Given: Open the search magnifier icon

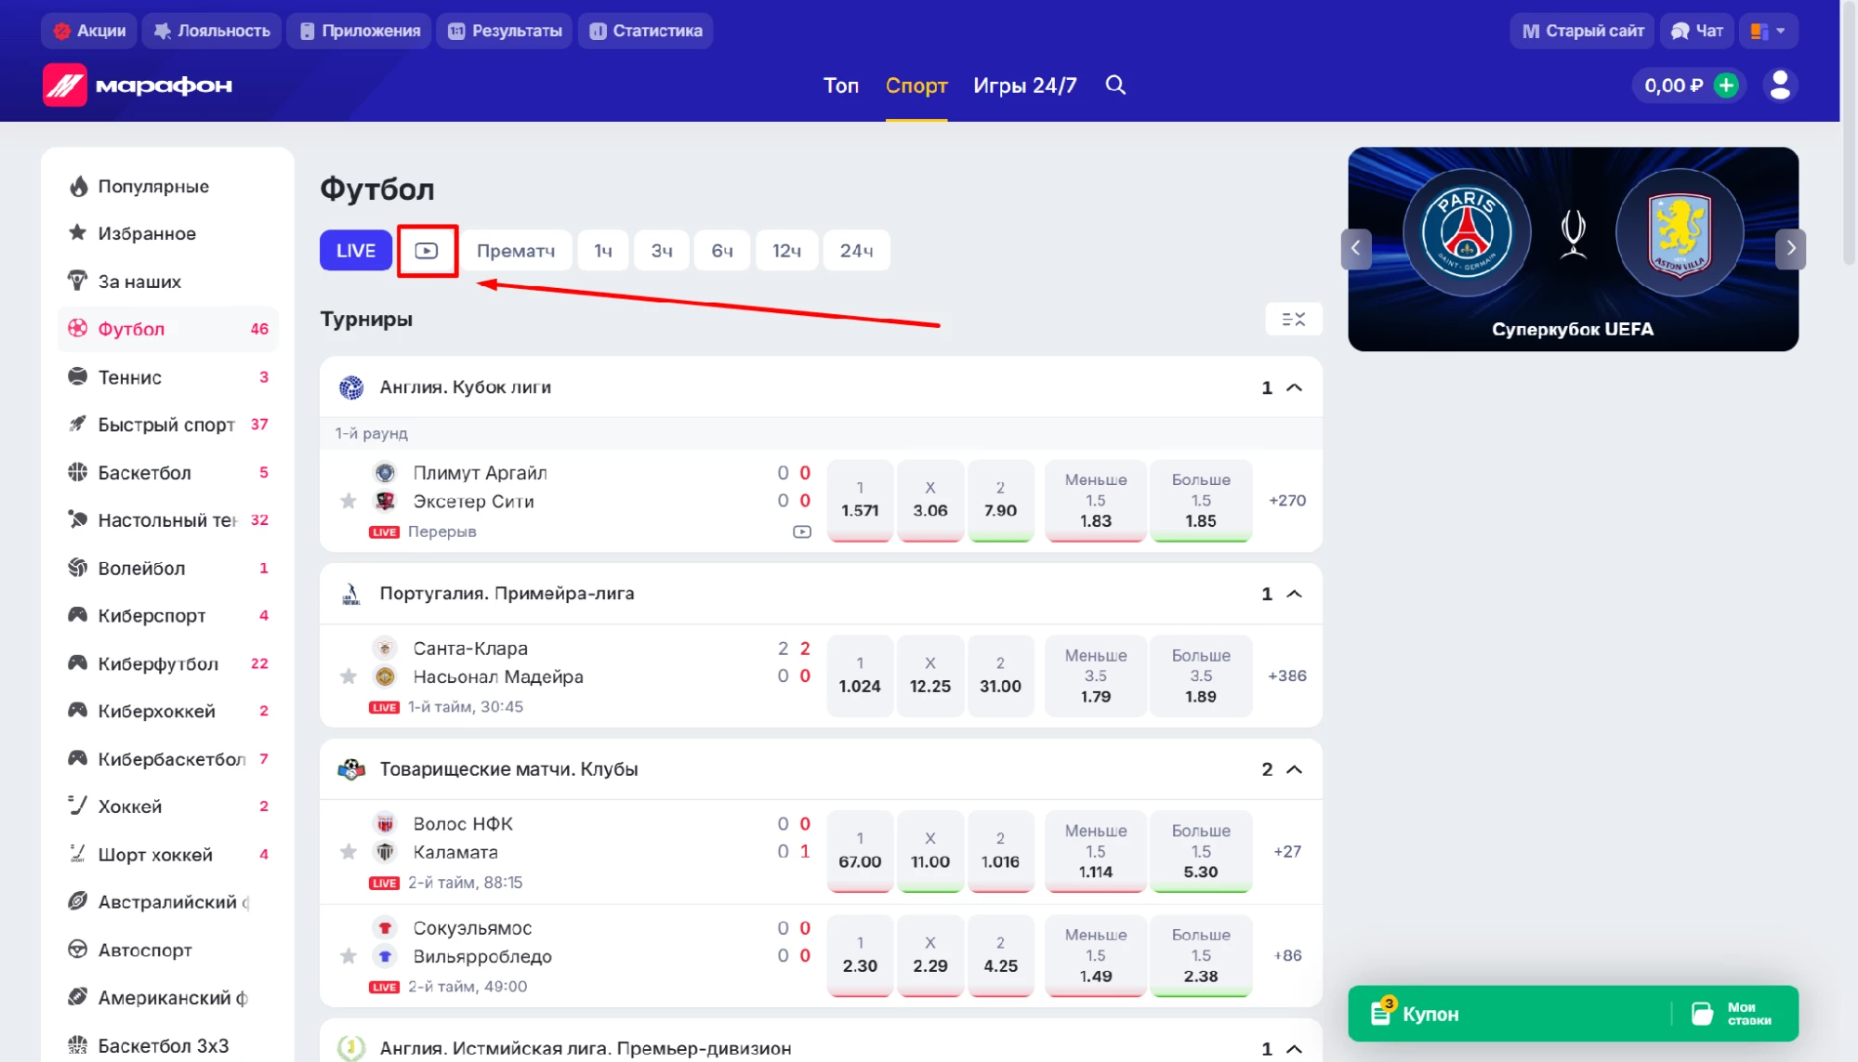Looking at the screenshot, I should (x=1115, y=85).
